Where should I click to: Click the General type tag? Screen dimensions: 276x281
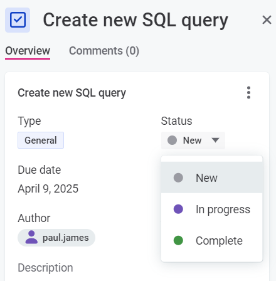pos(41,140)
